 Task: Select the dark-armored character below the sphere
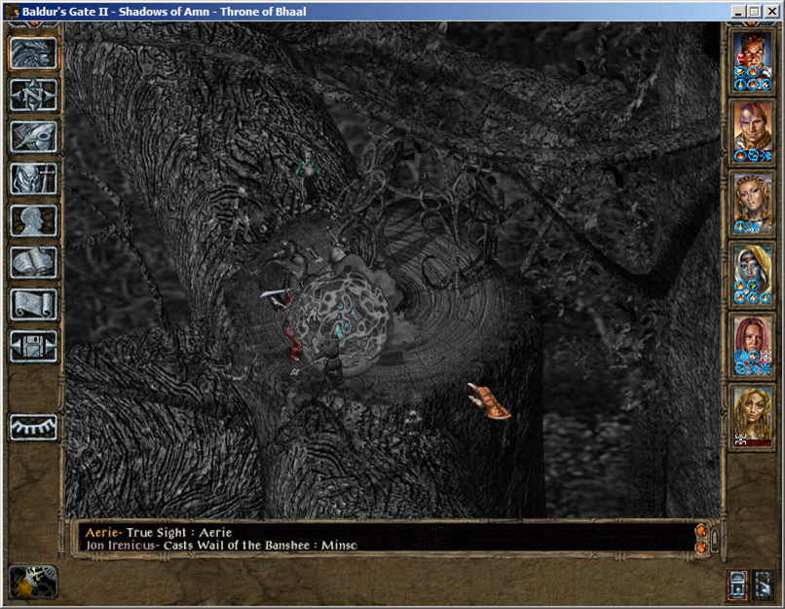[x=332, y=361]
